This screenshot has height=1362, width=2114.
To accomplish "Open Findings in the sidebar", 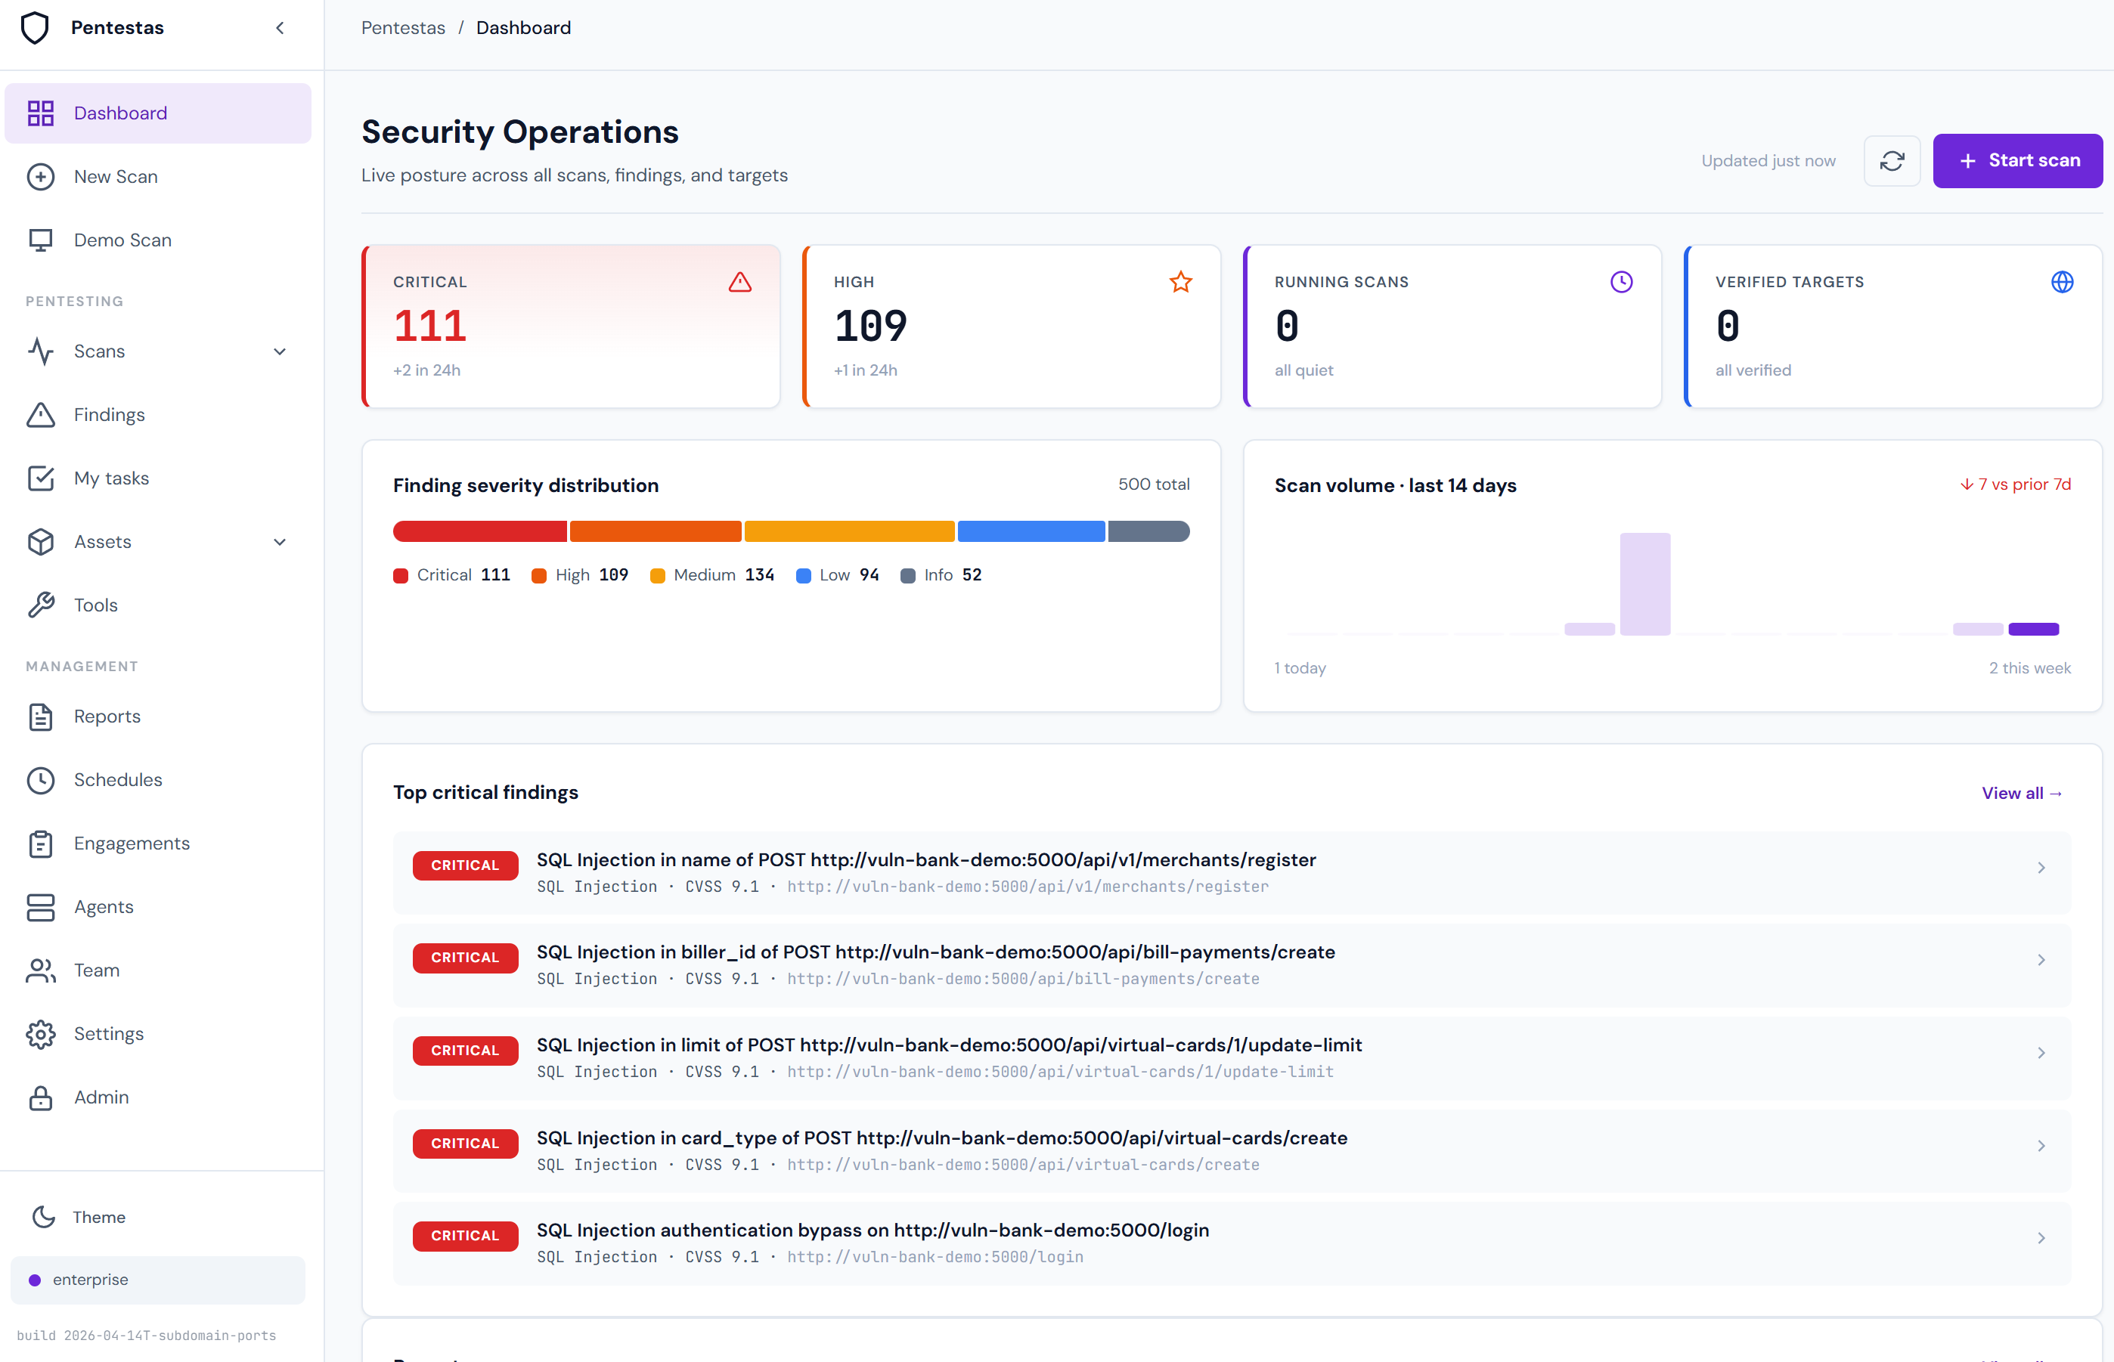I will pos(158,415).
